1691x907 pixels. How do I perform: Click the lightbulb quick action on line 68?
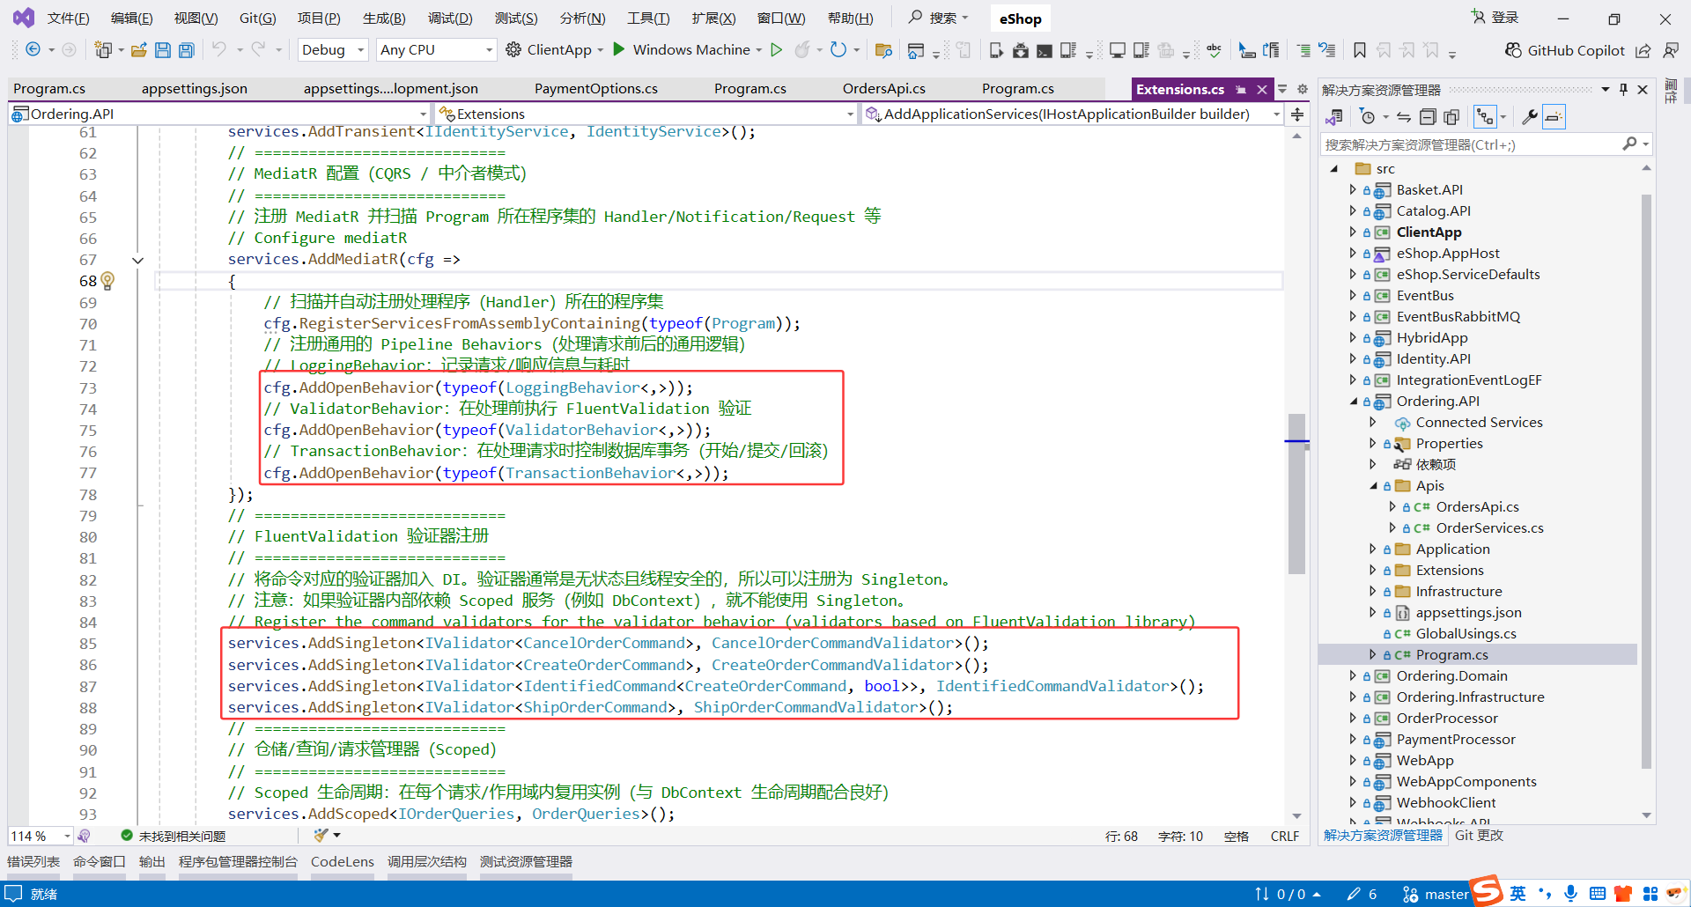107,281
